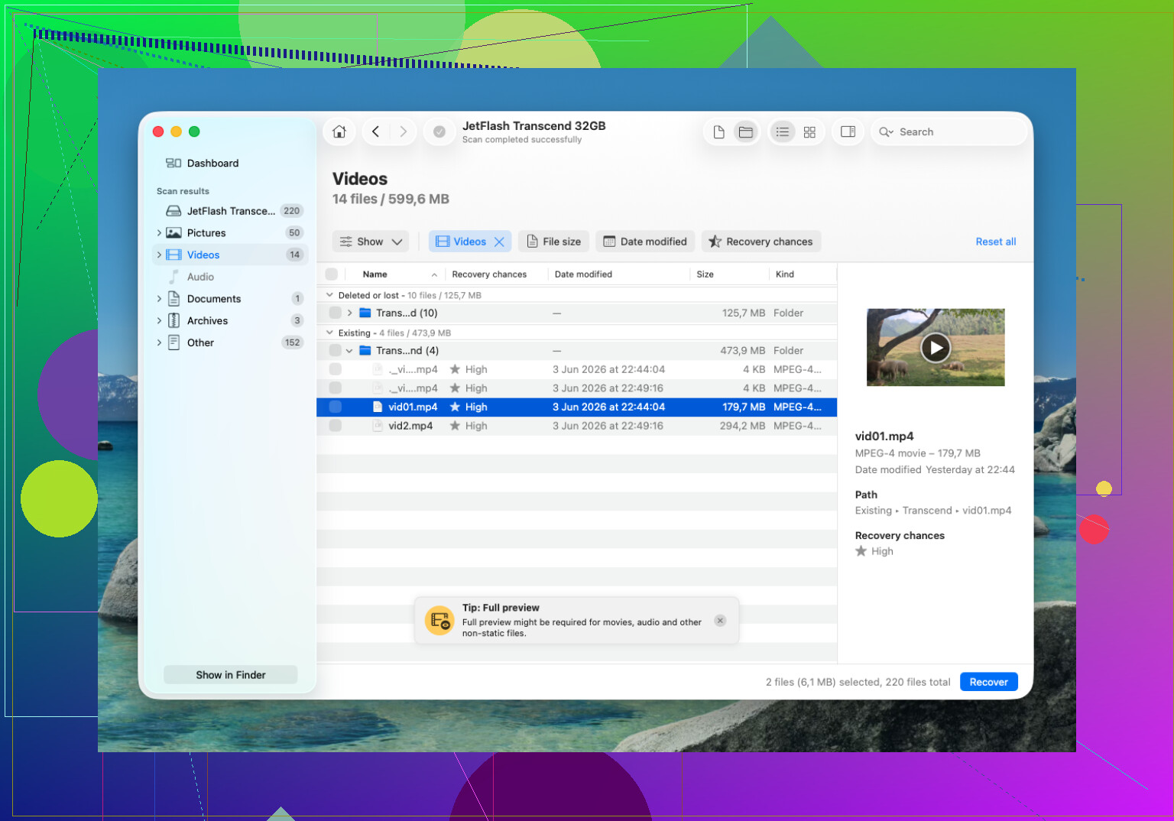The image size is (1174, 821).
Task: Click Show in Finder
Action: 231,675
